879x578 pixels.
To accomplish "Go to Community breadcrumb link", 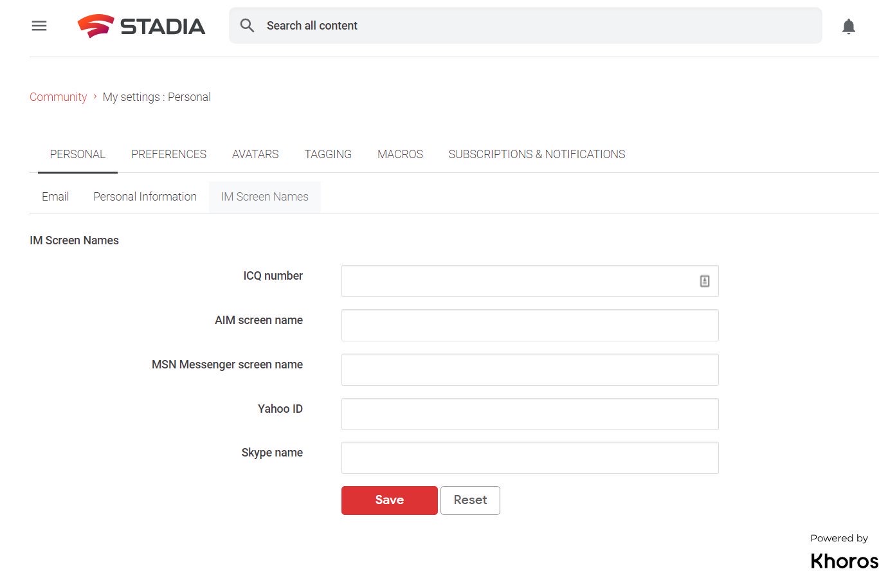I will (58, 97).
